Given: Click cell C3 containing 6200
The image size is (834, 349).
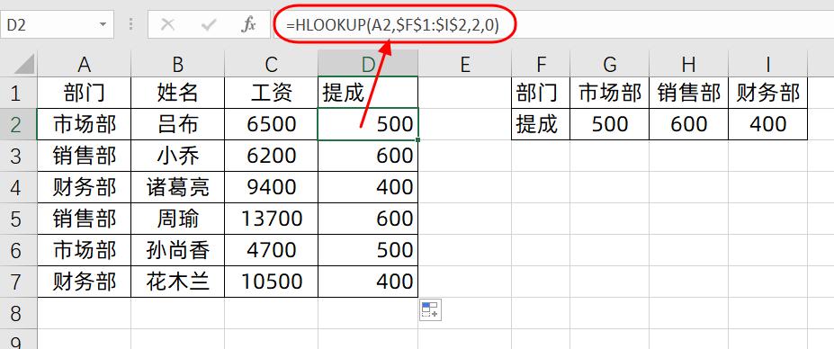Looking at the screenshot, I should [272, 156].
